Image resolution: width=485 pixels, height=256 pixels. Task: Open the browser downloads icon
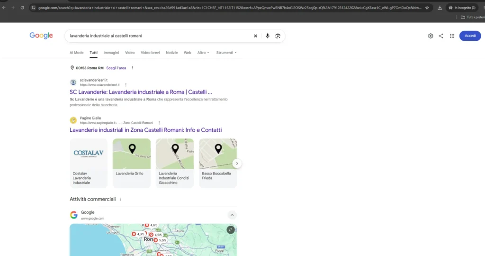point(440,8)
